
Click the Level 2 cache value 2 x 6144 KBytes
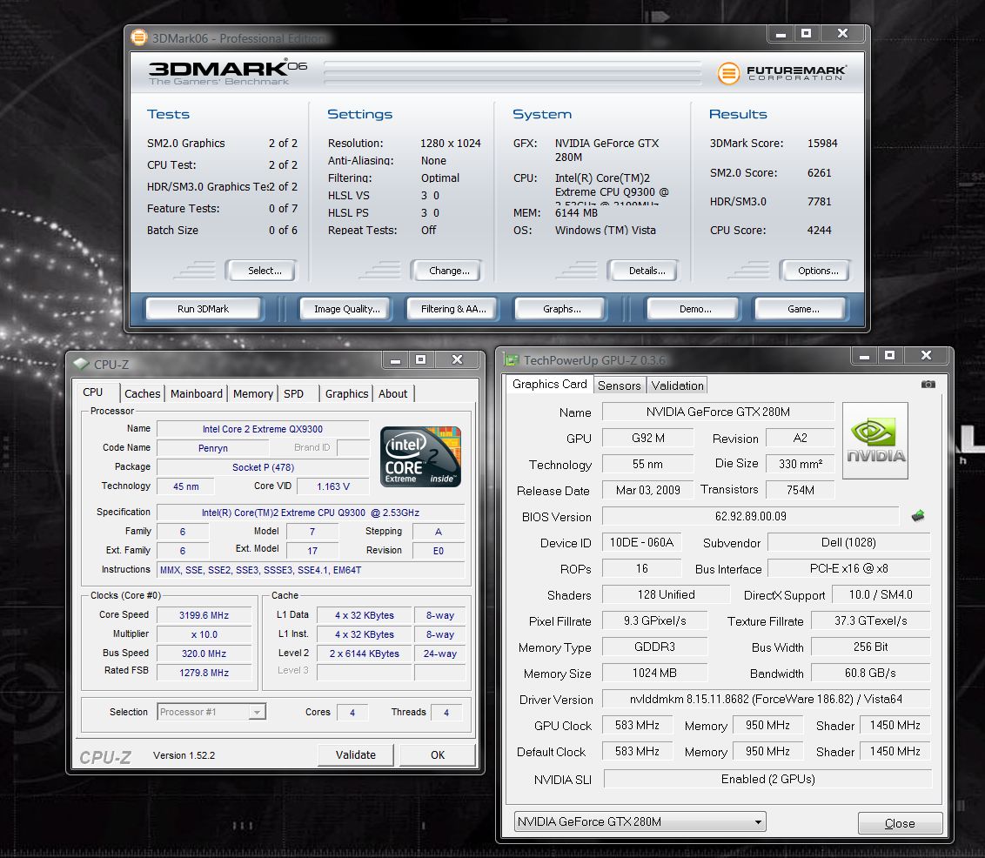coord(365,654)
